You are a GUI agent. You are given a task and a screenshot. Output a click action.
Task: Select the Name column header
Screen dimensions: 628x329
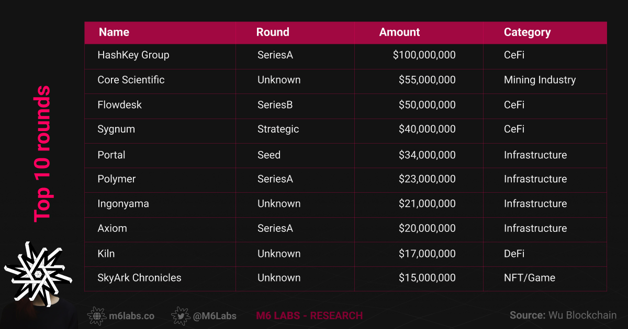point(114,32)
